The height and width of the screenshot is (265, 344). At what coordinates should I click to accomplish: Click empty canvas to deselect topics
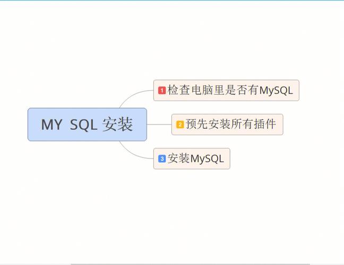tap(265, 212)
